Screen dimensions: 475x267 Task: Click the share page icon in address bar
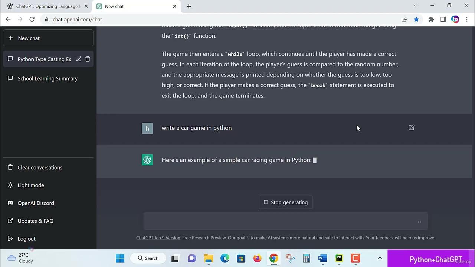pyautogui.click(x=404, y=19)
